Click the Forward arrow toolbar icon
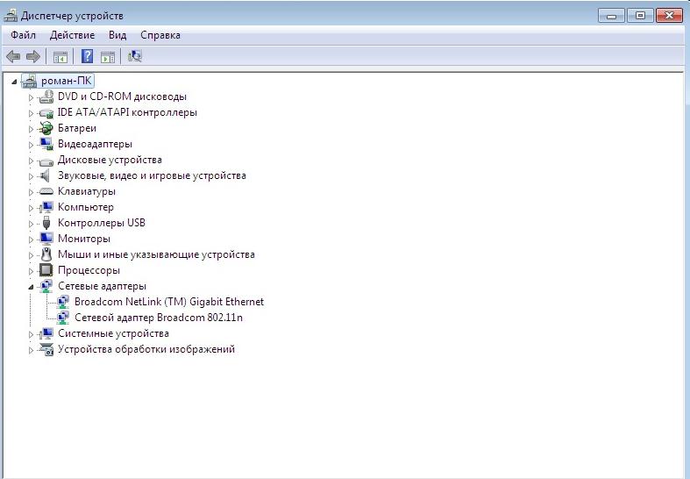The image size is (690, 479). point(33,56)
